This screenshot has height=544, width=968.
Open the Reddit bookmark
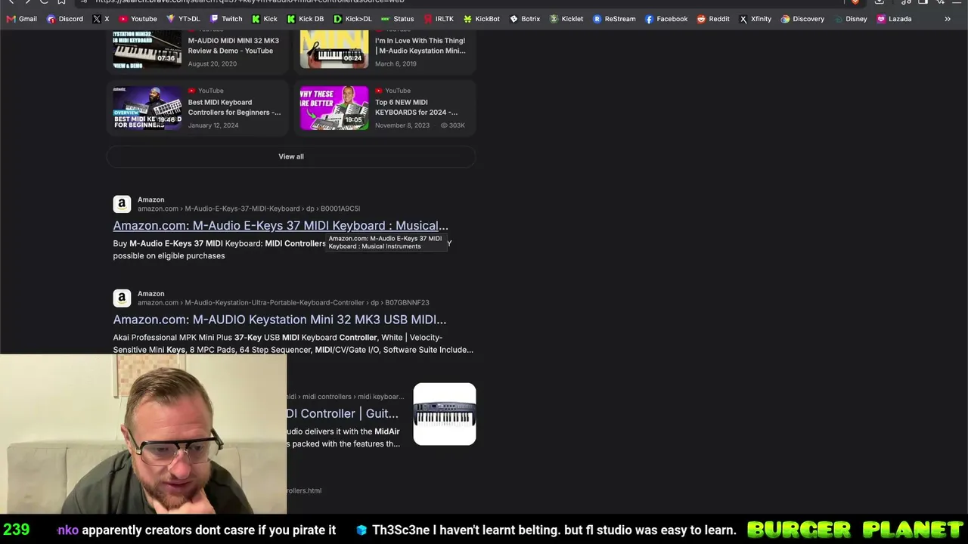pyautogui.click(x=713, y=19)
